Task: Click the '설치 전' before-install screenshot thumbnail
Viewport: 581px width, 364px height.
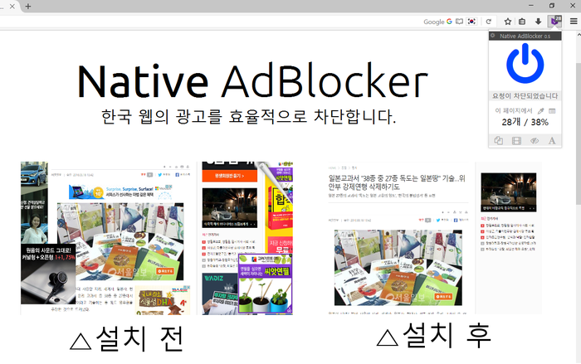Action: coord(157,238)
